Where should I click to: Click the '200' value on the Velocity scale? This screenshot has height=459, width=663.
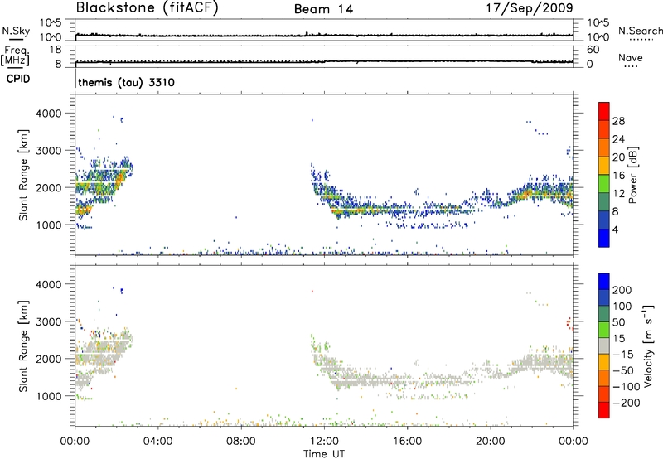[x=622, y=290]
